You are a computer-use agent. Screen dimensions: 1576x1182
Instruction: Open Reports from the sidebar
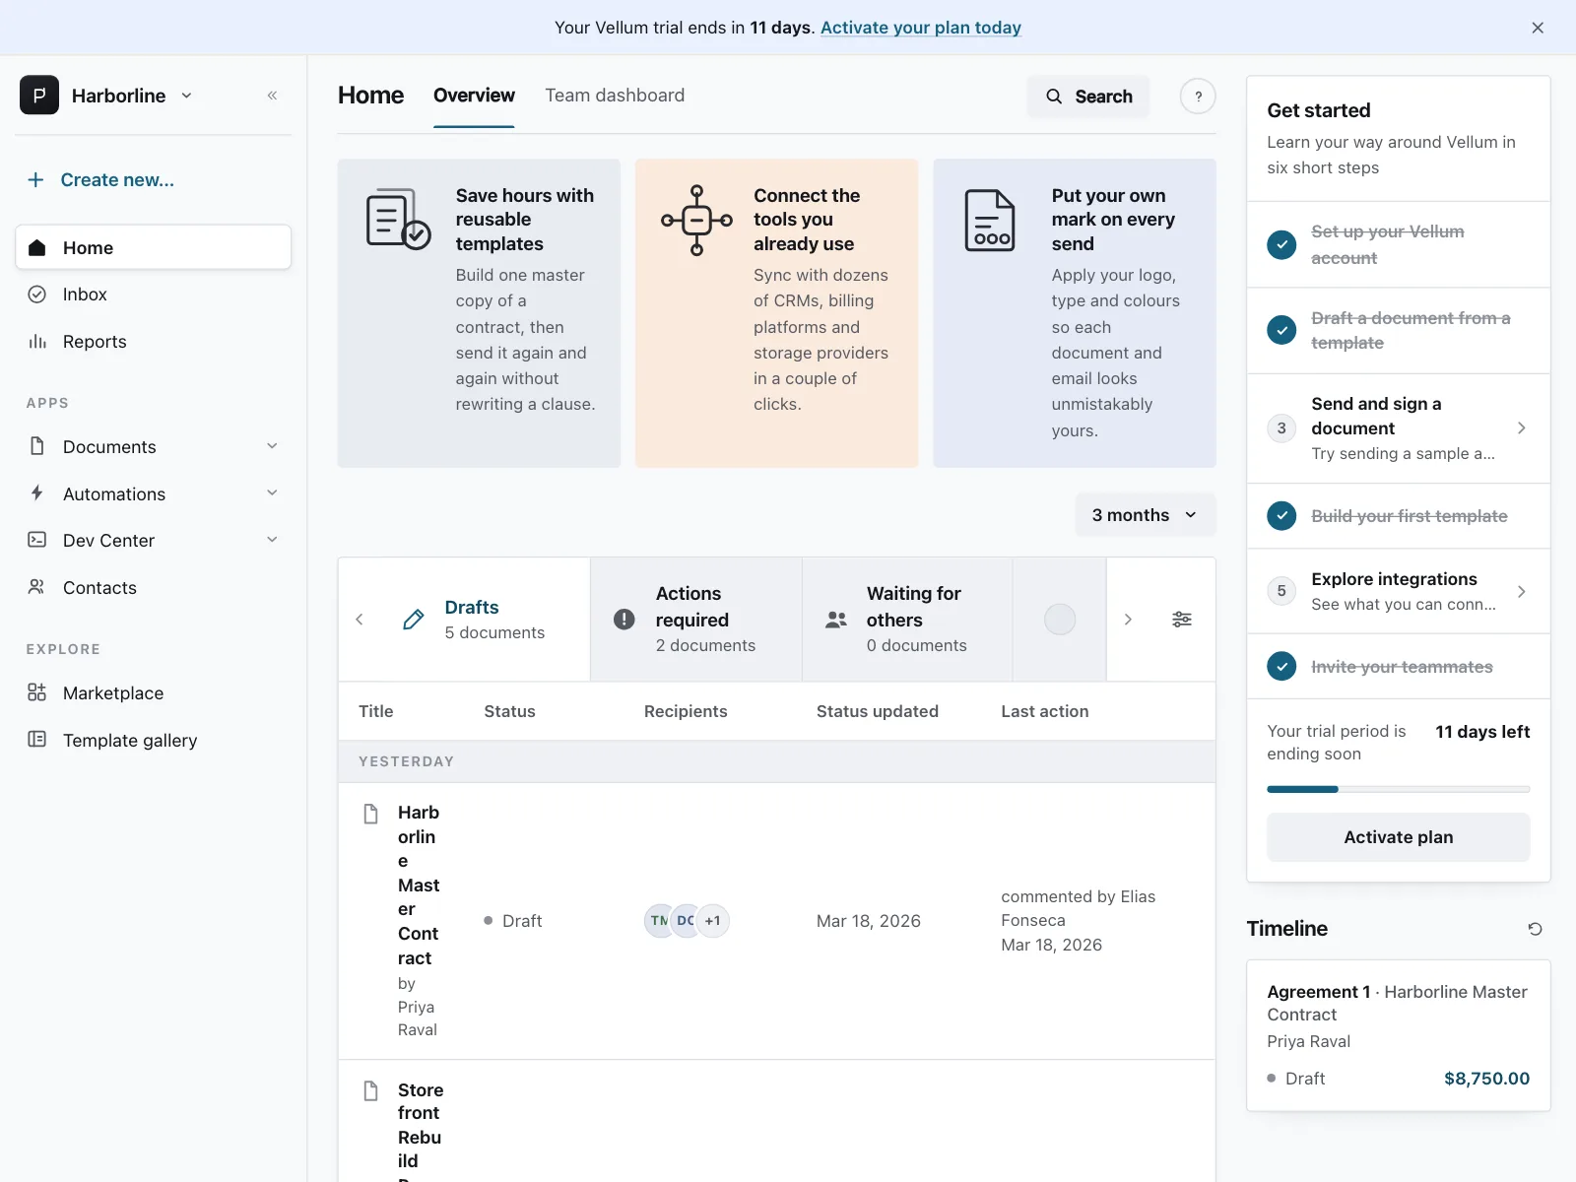(154, 342)
